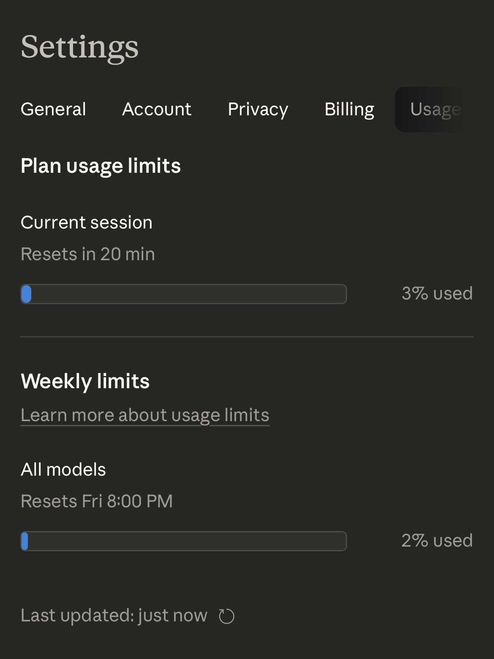The width and height of the screenshot is (494, 659).
Task: Go to the Privacy tab
Action: click(258, 109)
